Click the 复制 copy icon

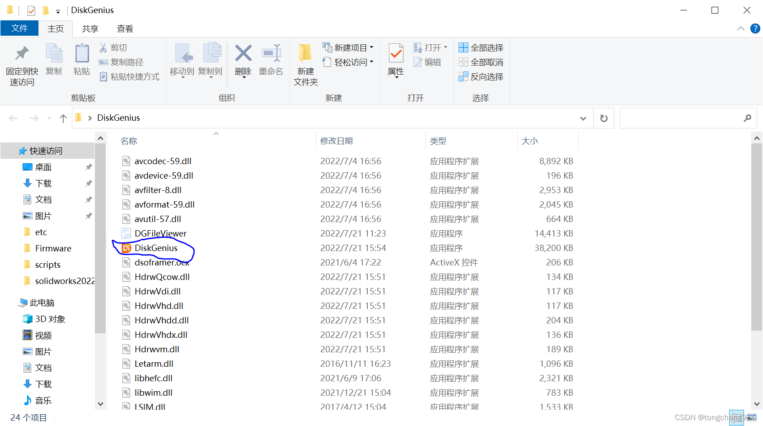(54, 53)
